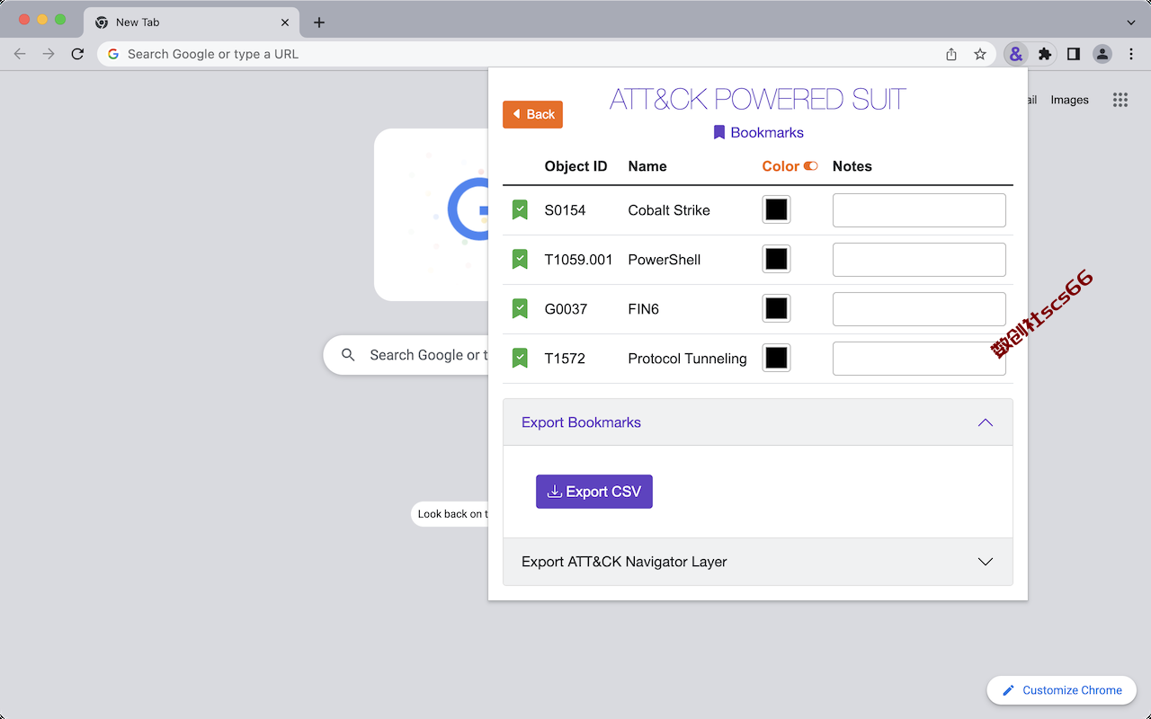Collapse the Export Bookmarks section
Screen dimensions: 1151x719
coord(758,422)
